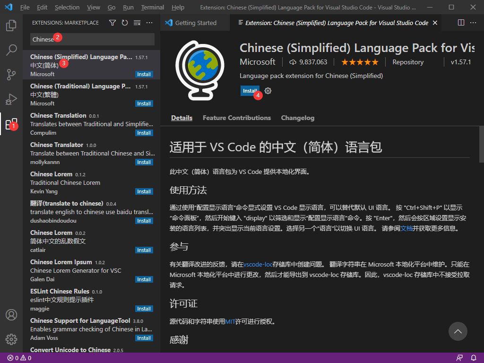Click the scroll-to-top arrow button
484x363 pixels.
[x=458, y=331]
